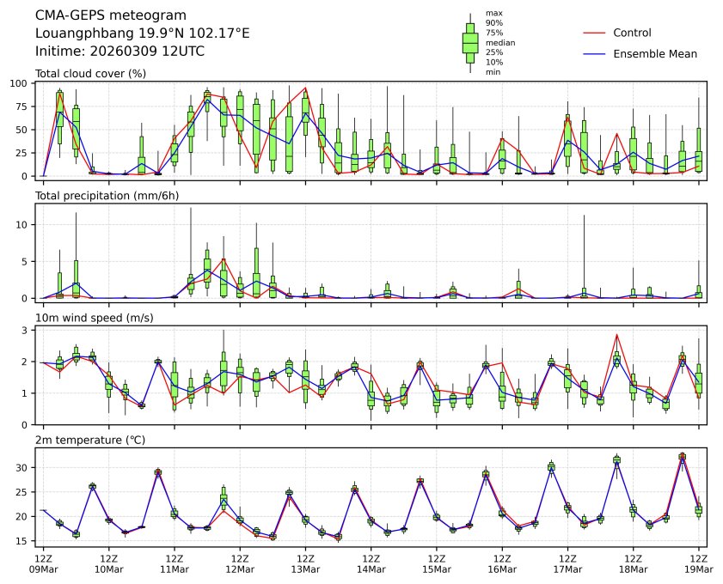
Task: Click the CMA-GEPS meteogram title
Action: [x=99, y=15]
